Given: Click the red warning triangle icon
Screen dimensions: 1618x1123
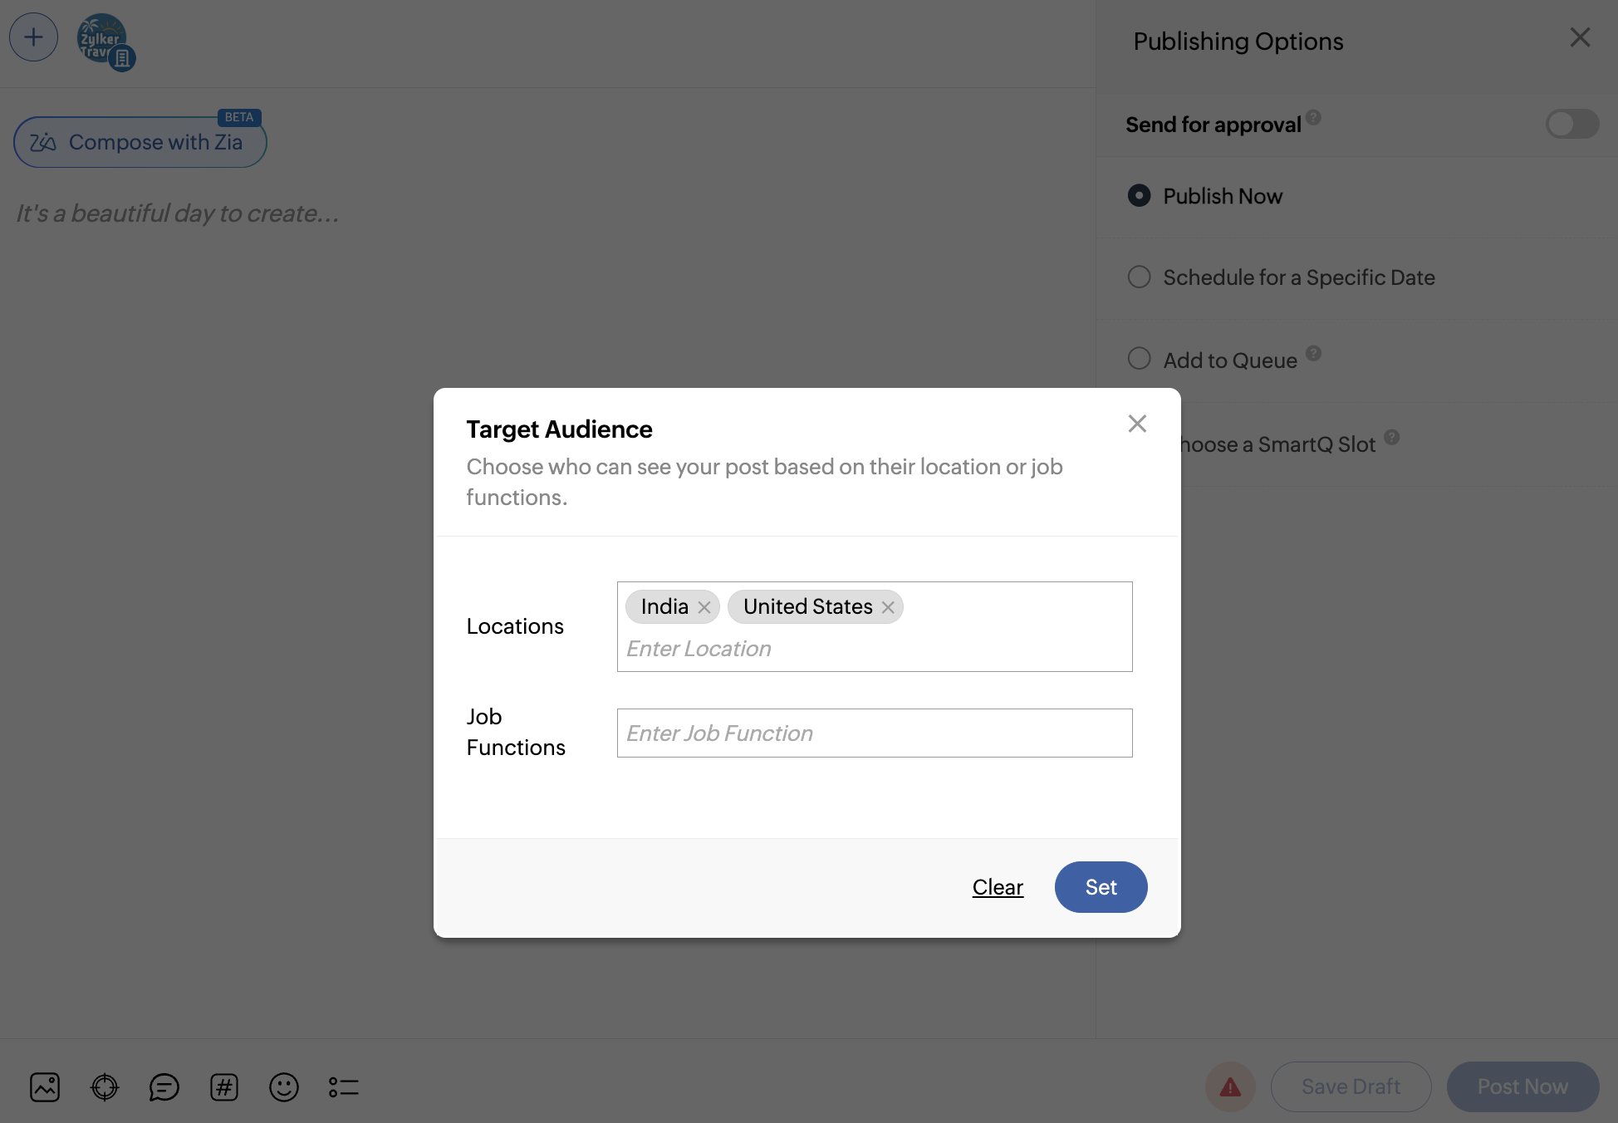Looking at the screenshot, I should coord(1230,1086).
